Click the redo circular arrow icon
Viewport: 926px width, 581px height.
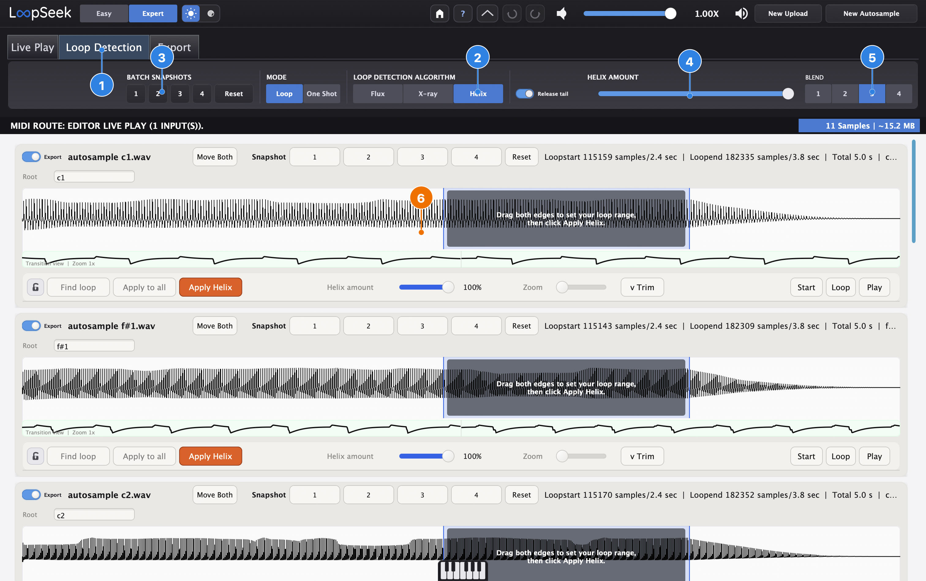point(535,13)
